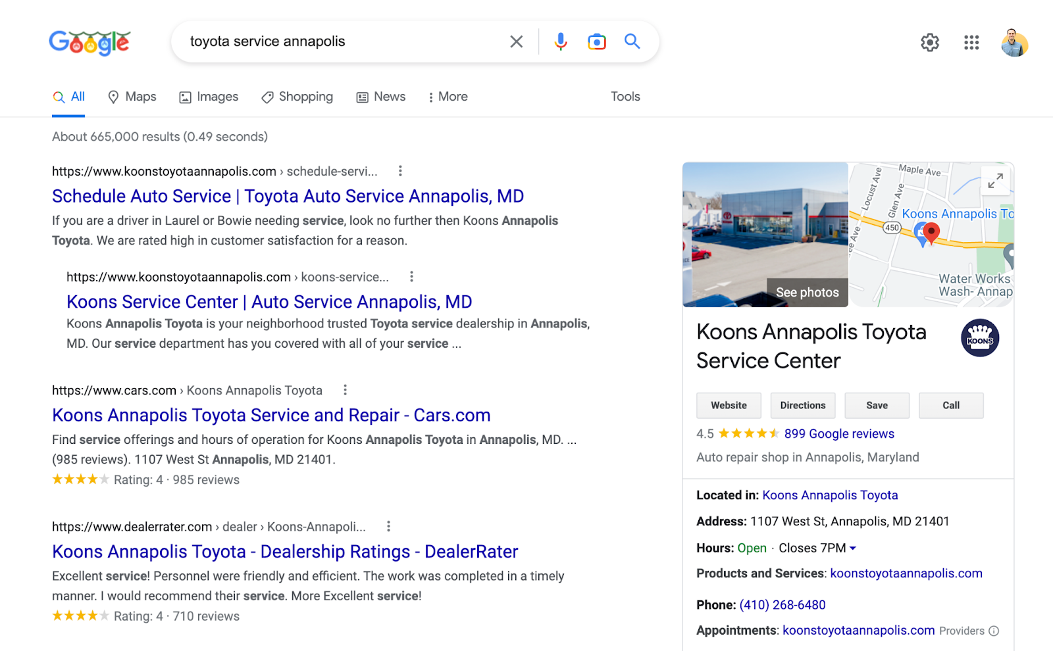This screenshot has width=1053, height=651.
Task: Click the red map pin marker
Action: [x=931, y=232]
